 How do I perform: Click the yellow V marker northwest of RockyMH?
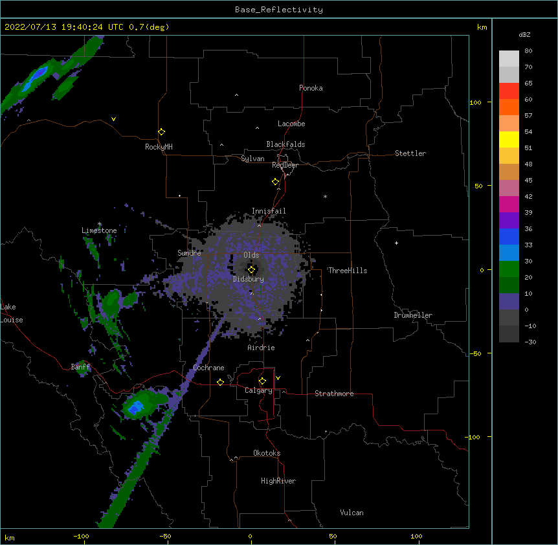click(x=113, y=119)
